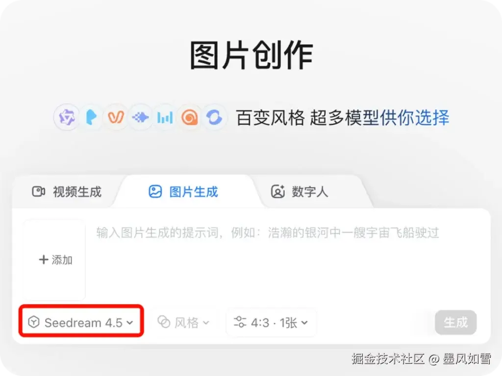Expand the 风格 style dropdown
This screenshot has height=376, width=502.
coord(183,322)
